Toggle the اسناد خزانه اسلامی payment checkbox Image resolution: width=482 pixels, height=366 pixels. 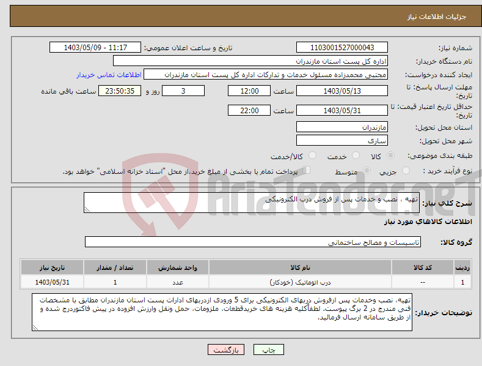tap(306, 170)
